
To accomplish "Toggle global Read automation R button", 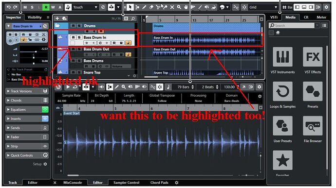I will coord(46,7).
